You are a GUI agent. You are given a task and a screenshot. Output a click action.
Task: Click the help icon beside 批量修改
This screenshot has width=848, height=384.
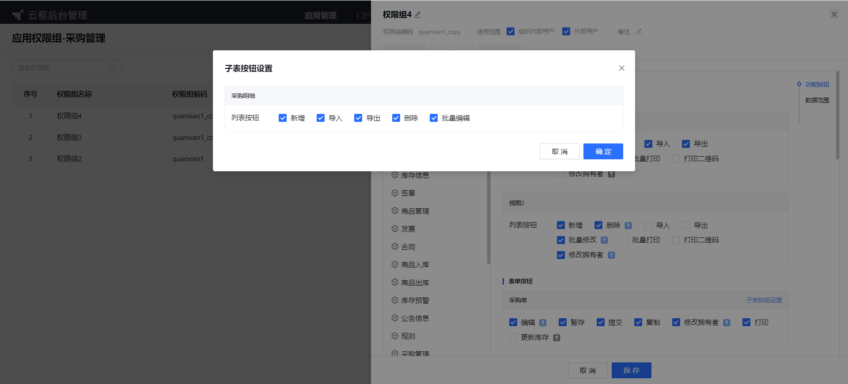[x=605, y=240]
